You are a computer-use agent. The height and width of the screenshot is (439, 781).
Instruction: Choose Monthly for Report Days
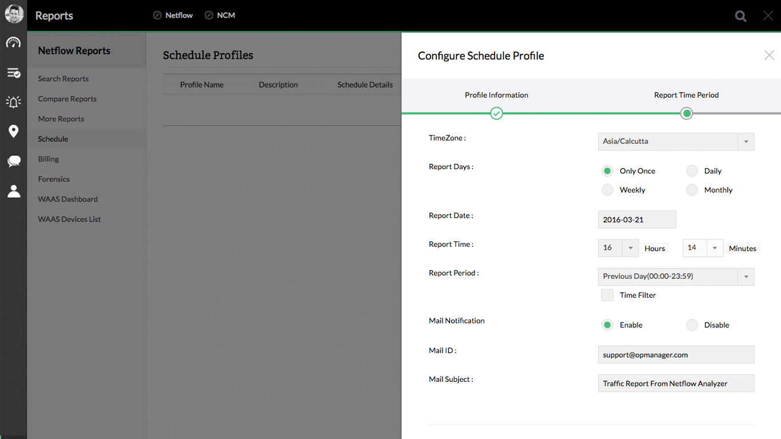692,189
